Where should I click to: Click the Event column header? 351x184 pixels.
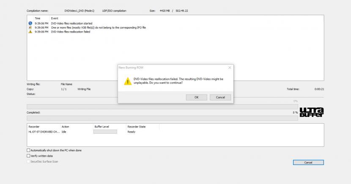55,19
